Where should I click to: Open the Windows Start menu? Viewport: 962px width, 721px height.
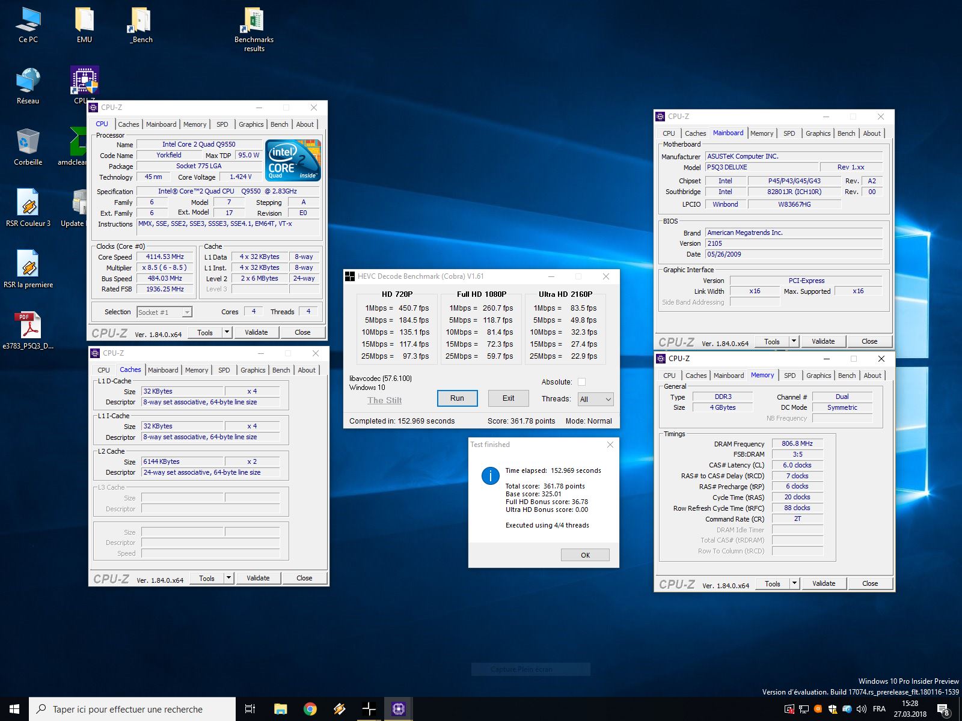[14, 709]
